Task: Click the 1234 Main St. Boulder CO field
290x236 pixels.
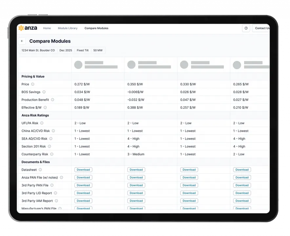Action: [38, 50]
